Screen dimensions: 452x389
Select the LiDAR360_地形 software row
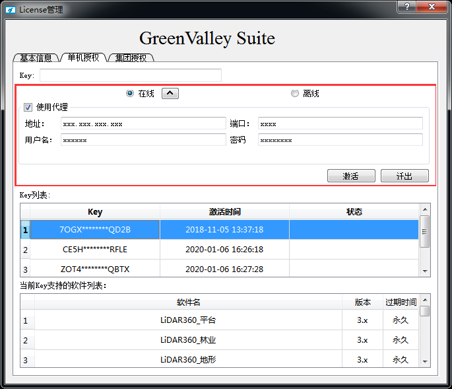tap(189, 359)
